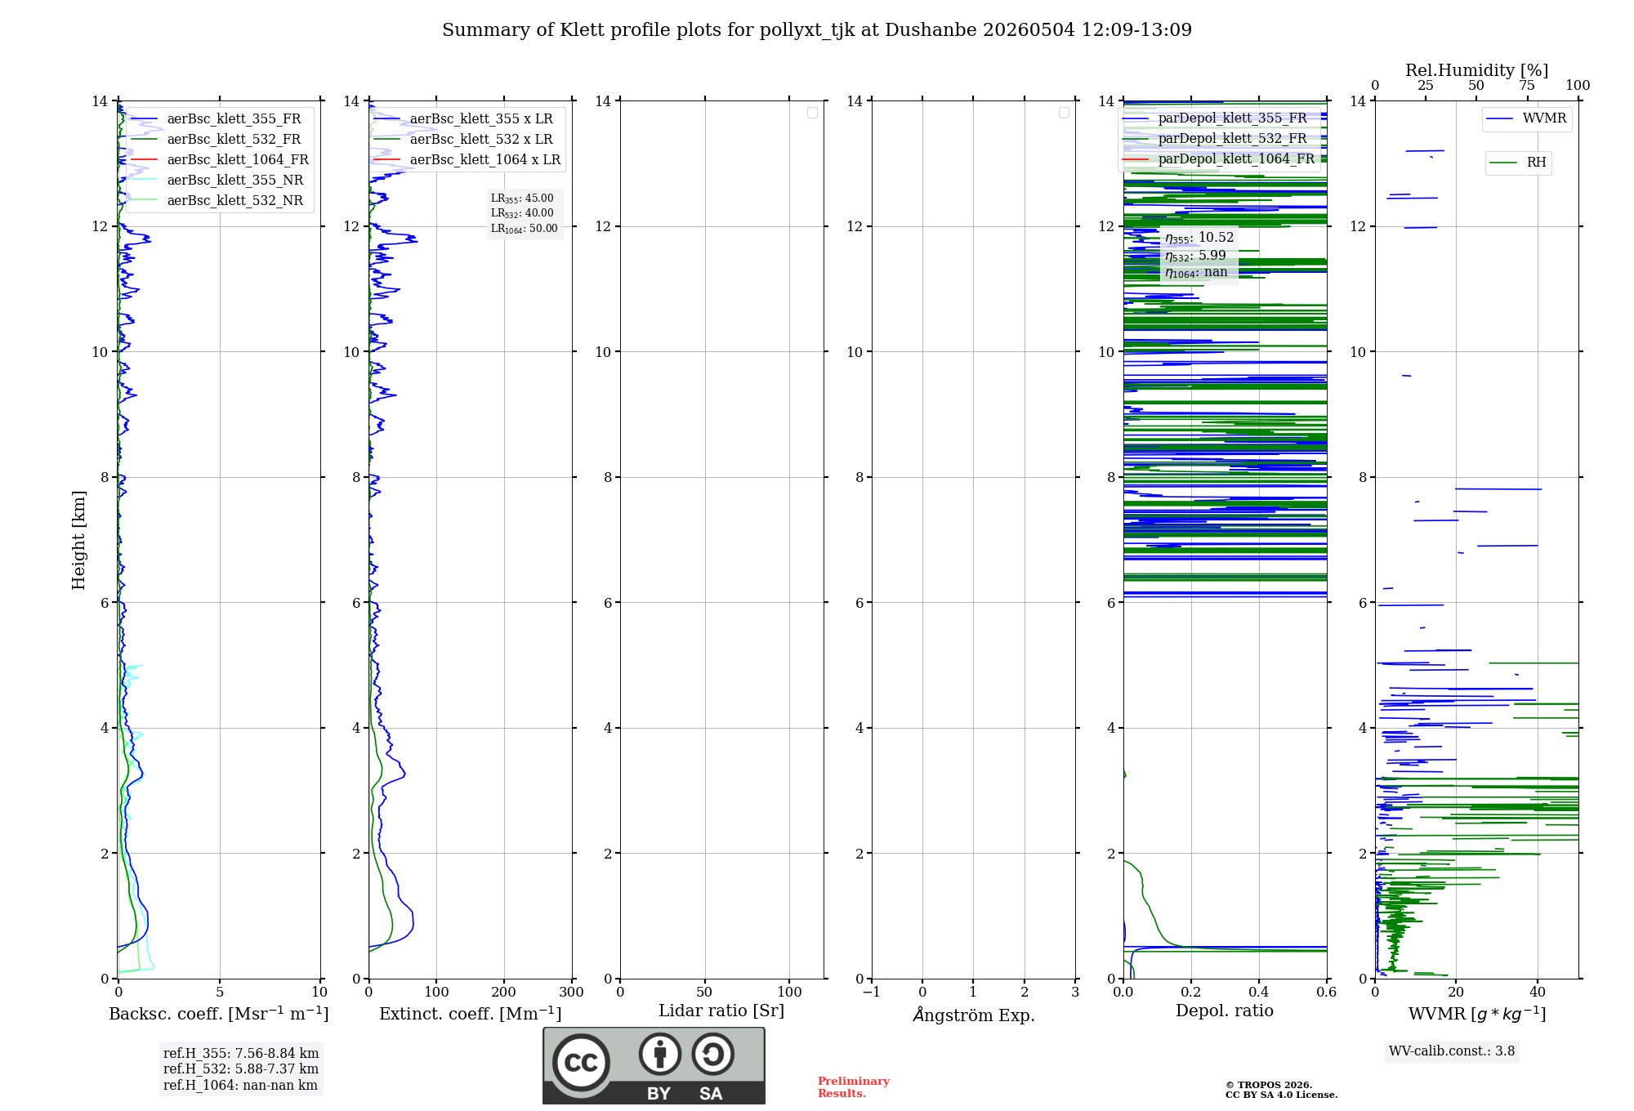1634x1111 pixels.
Task: Click the Extinct. coeff. x-axis label
Action: click(471, 1014)
